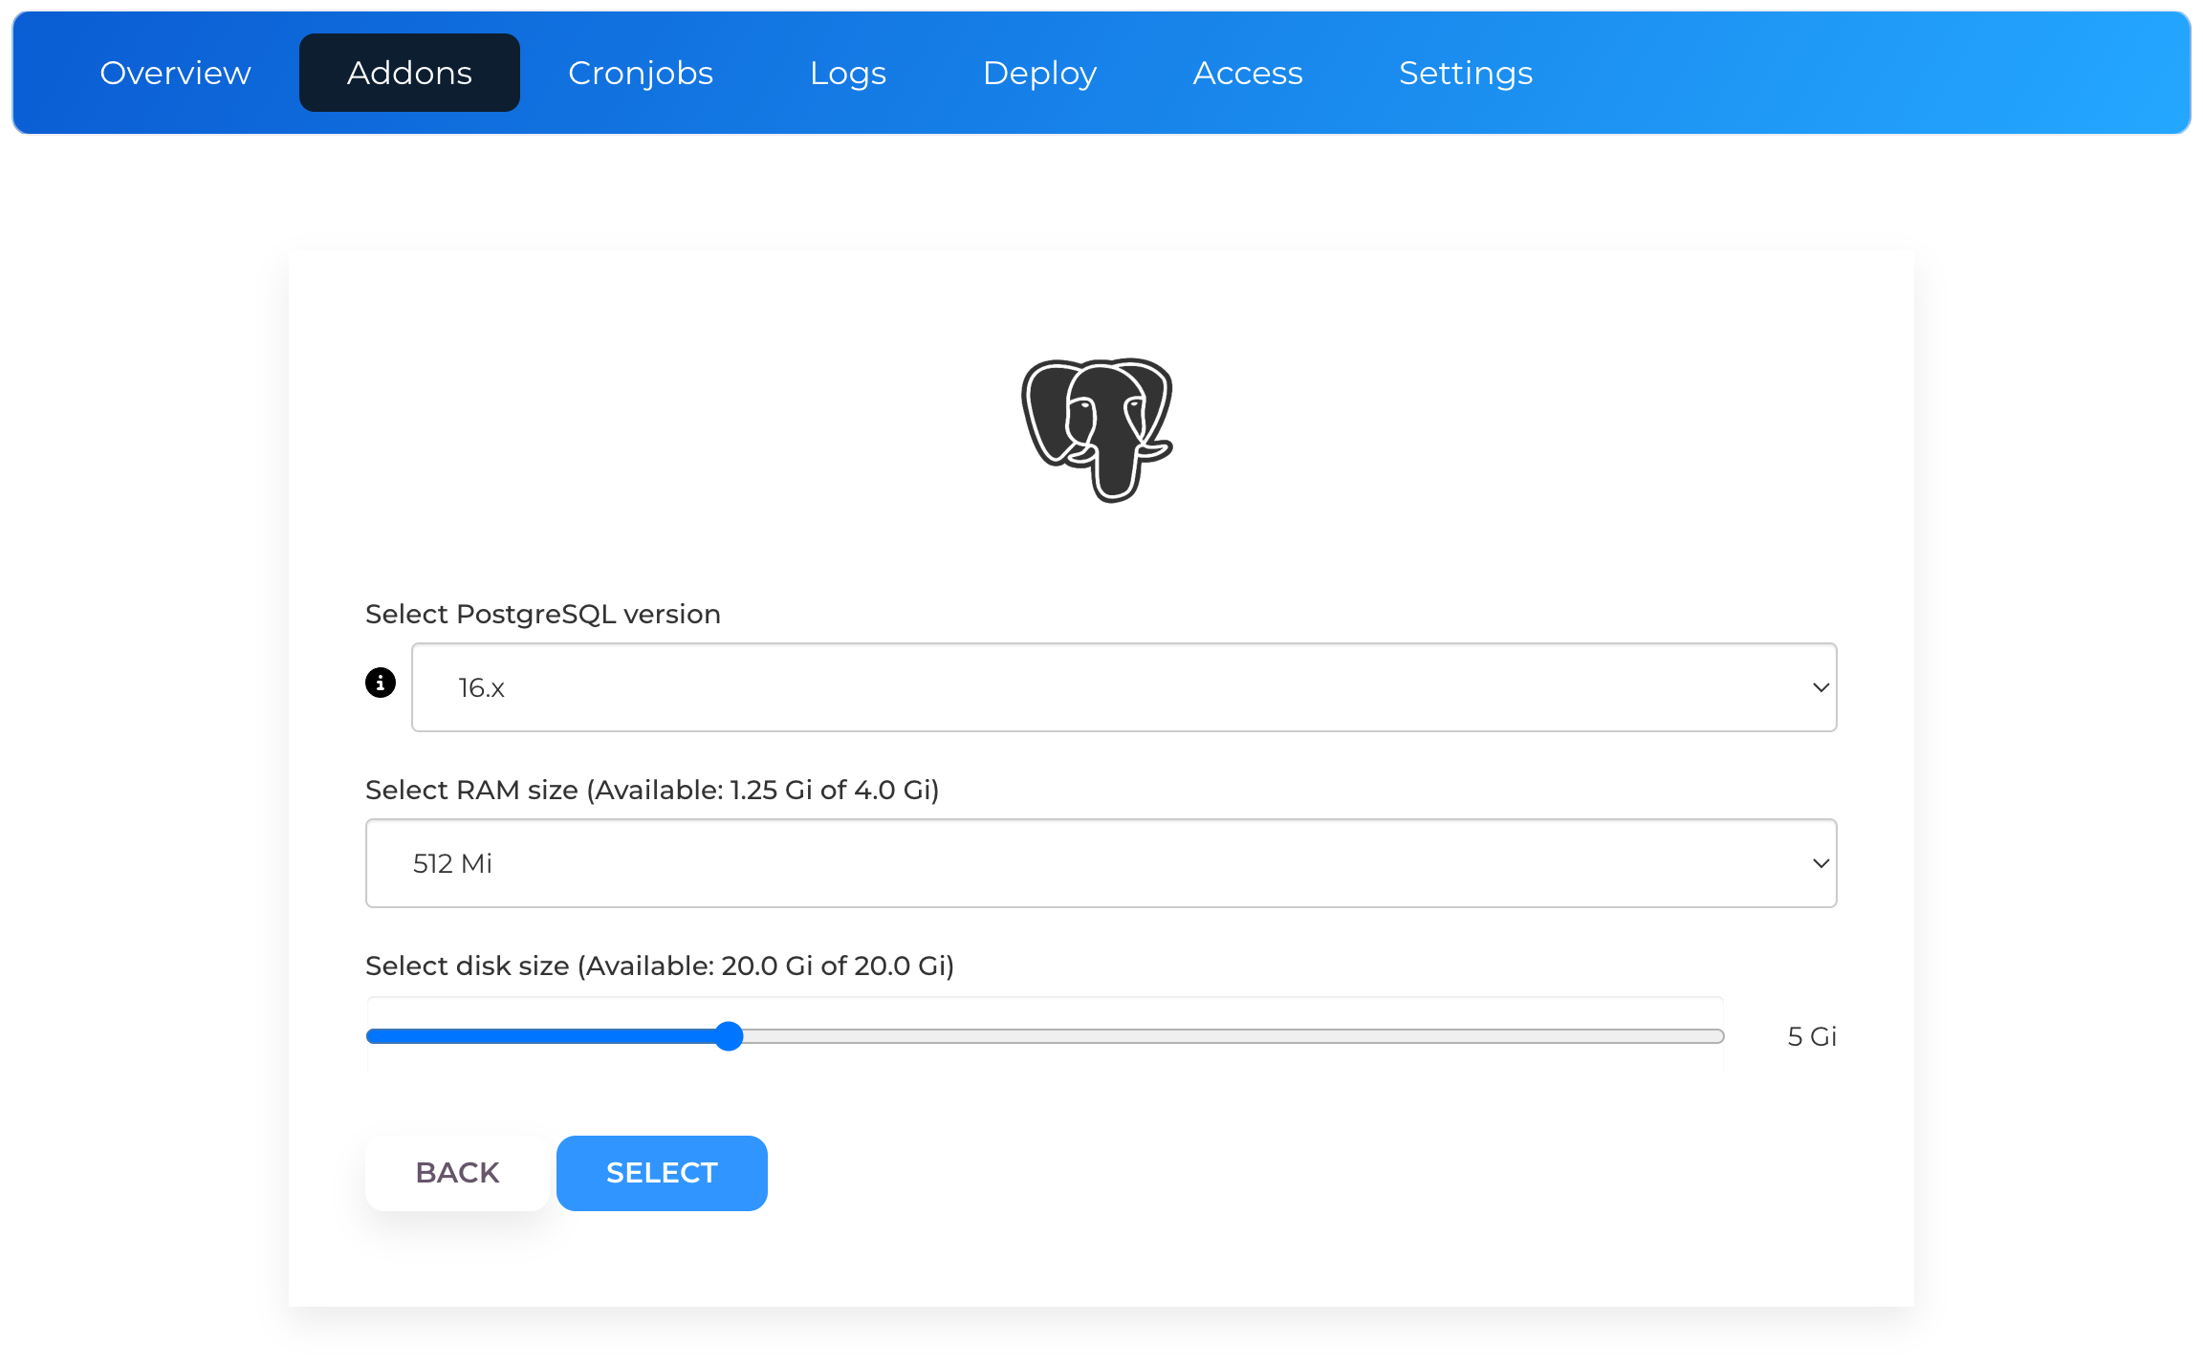Open the PostgreSQL version dropdown showing 16.x
Viewport: 2203px width, 1367px height.
(x=1123, y=687)
